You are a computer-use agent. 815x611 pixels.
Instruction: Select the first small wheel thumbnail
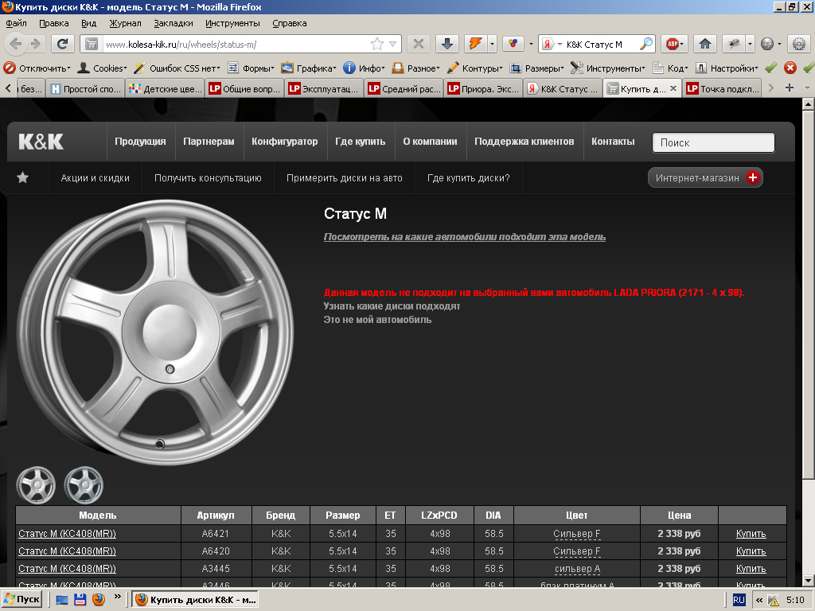coord(36,485)
